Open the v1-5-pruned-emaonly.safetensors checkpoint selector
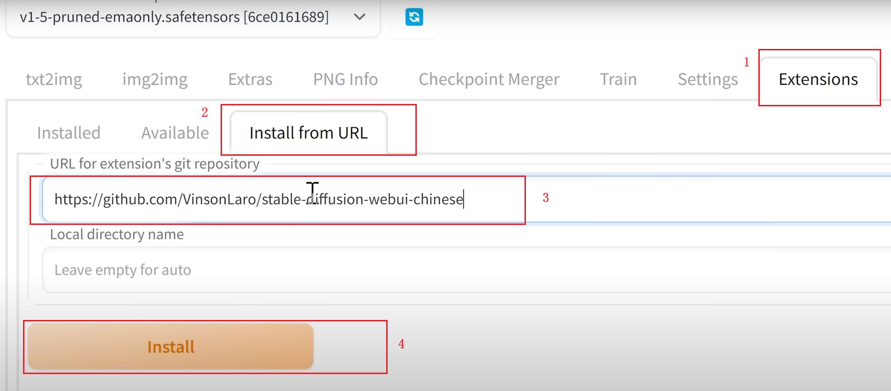The width and height of the screenshot is (891, 391). point(193,18)
